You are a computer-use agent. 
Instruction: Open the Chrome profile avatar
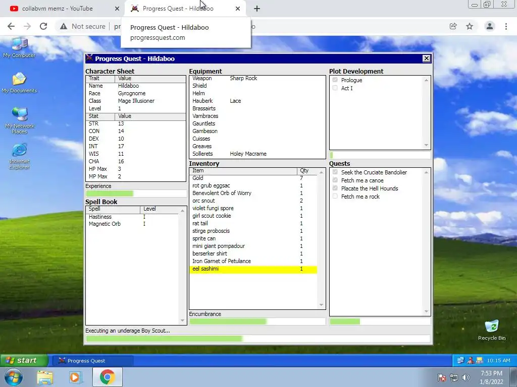(x=490, y=26)
